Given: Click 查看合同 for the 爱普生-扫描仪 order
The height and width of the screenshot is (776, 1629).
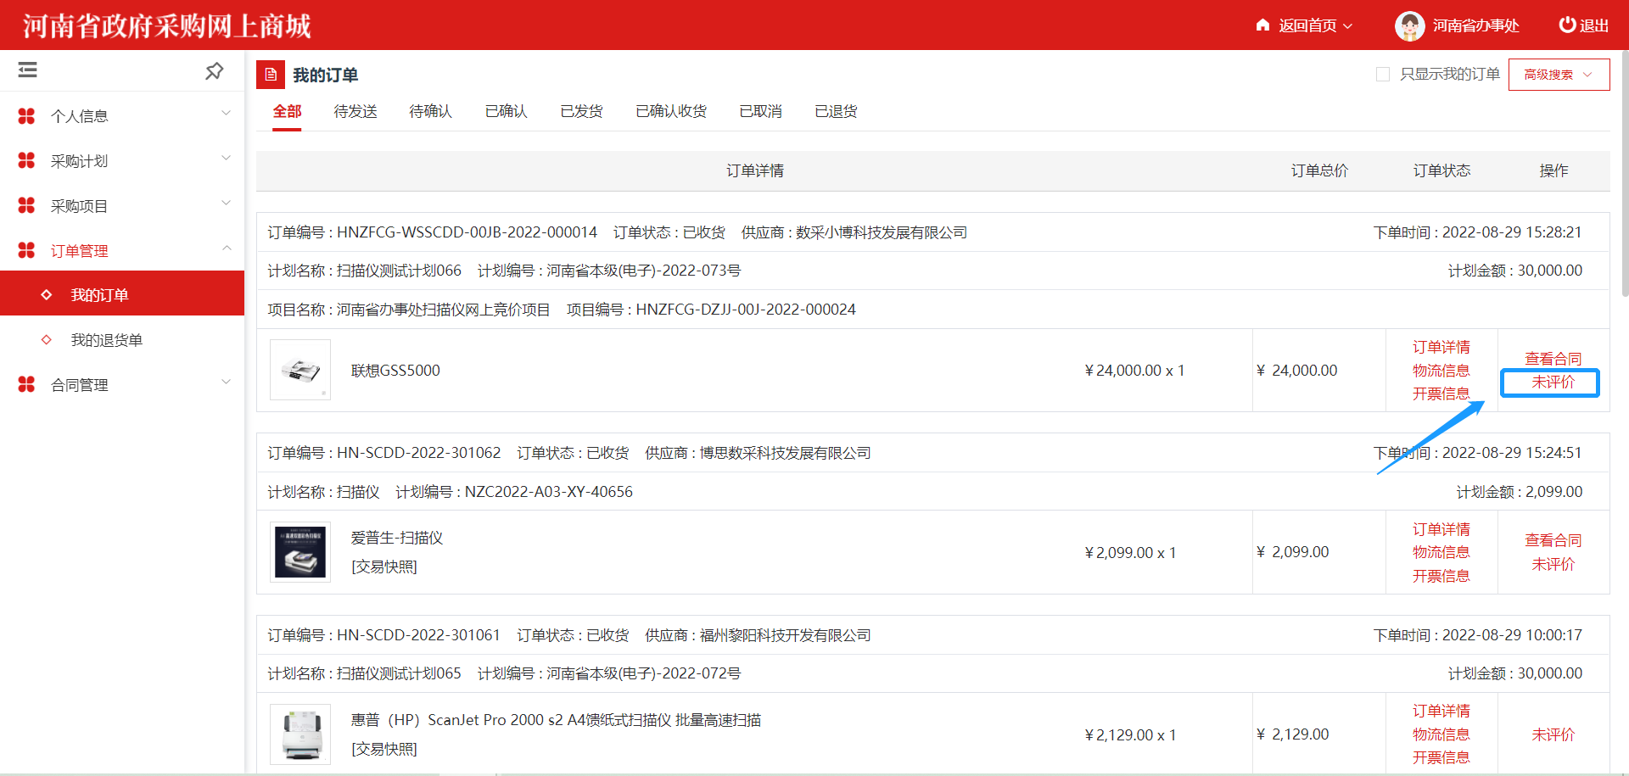Looking at the screenshot, I should (1553, 540).
